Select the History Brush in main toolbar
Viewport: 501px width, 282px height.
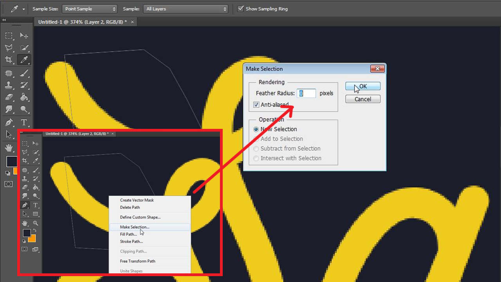click(x=24, y=85)
